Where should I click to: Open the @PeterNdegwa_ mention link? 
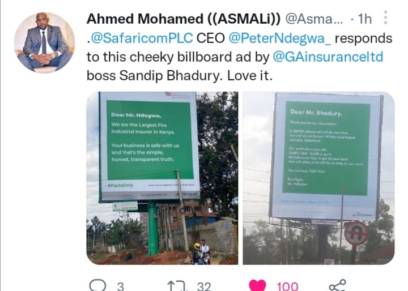[x=280, y=38]
